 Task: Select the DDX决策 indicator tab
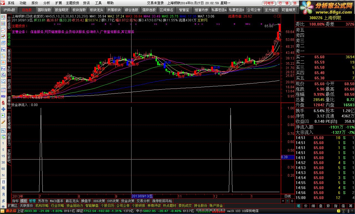tap(99, 201)
